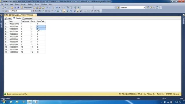Expand the toolbar options overflow arrow
Image resolution: width=185 pixels, height=104 pixels.
click(161, 8)
